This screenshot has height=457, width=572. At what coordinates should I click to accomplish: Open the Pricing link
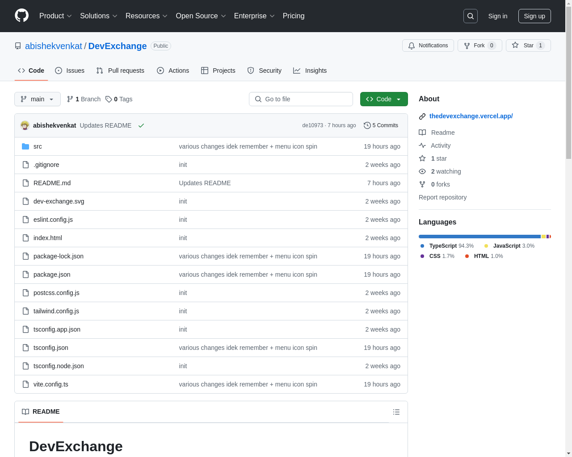coord(294,16)
